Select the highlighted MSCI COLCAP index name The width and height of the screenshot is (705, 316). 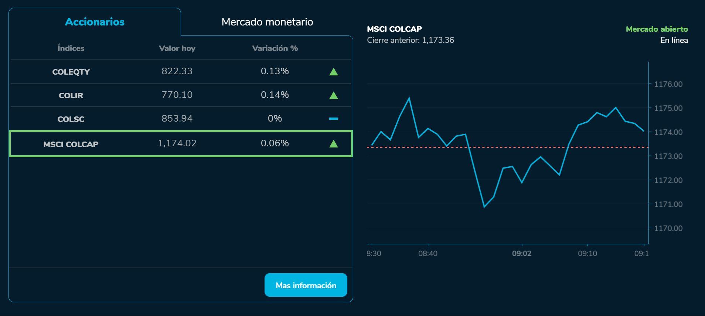pos(71,144)
